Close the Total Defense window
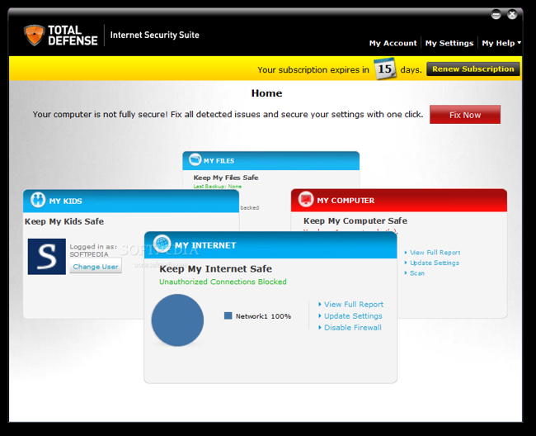 (x=512, y=15)
